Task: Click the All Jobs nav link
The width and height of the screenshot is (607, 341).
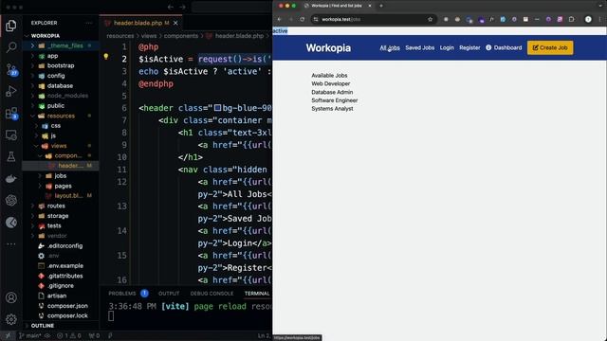Action: (x=390, y=47)
